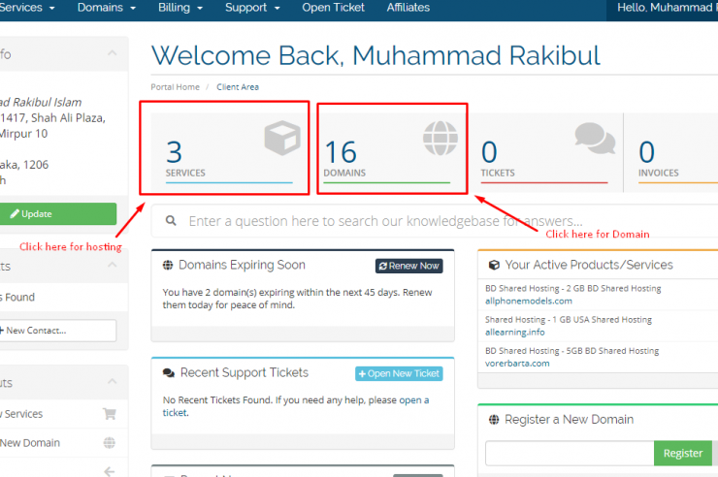The height and width of the screenshot is (477, 718).
Task: Open the Affiliates menu item
Action: (x=407, y=8)
